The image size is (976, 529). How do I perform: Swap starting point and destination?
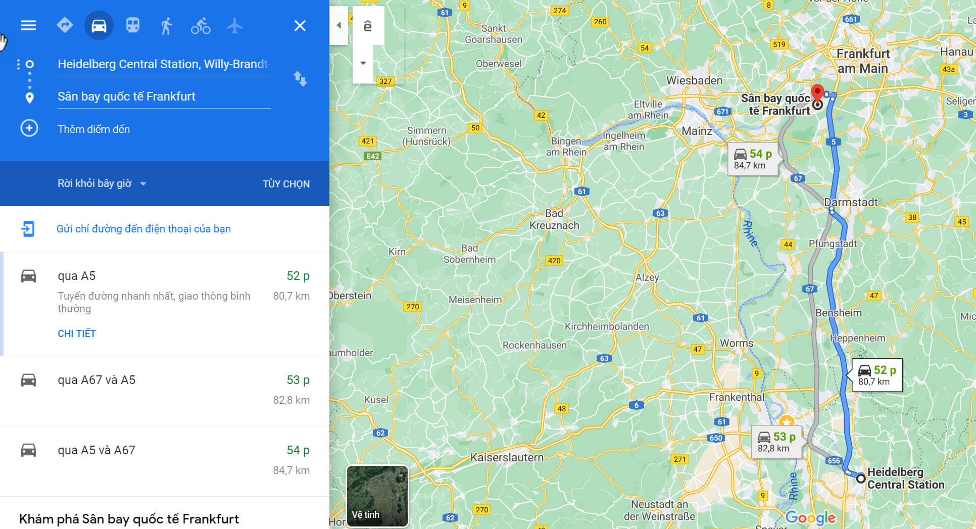[300, 79]
